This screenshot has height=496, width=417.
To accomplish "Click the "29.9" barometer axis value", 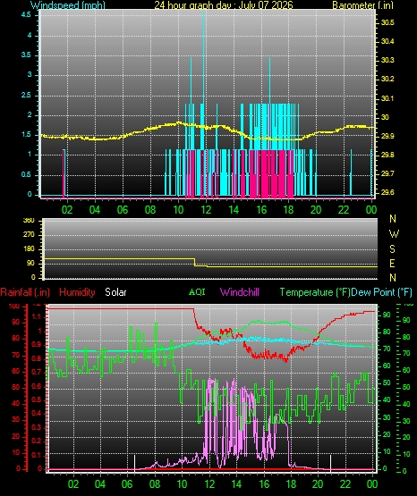I will 387,137.
